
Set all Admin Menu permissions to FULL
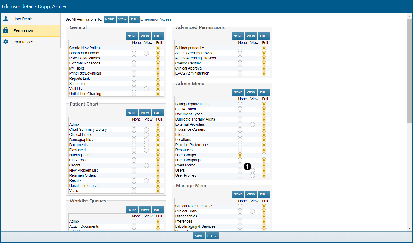[x=264, y=92]
